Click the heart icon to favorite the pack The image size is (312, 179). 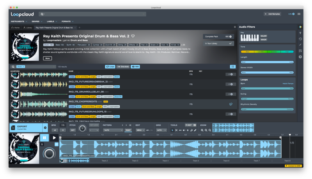tap(133, 36)
